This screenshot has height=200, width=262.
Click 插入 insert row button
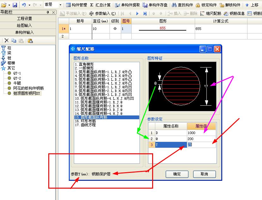pos(174,14)
